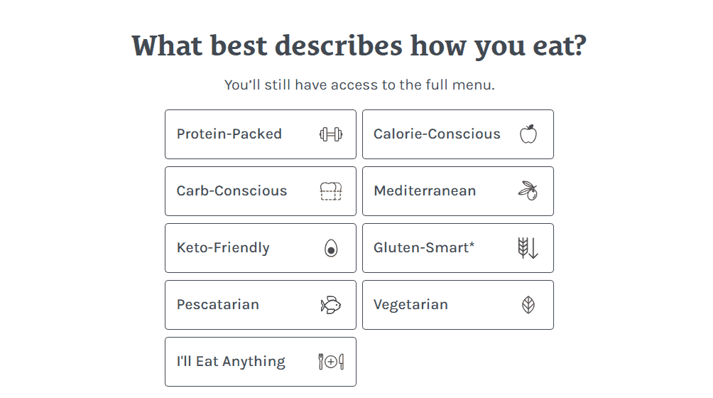Screen dimensions: 713x398
Task: Click the full menu access subtitle text
Action: pos(359,85)
